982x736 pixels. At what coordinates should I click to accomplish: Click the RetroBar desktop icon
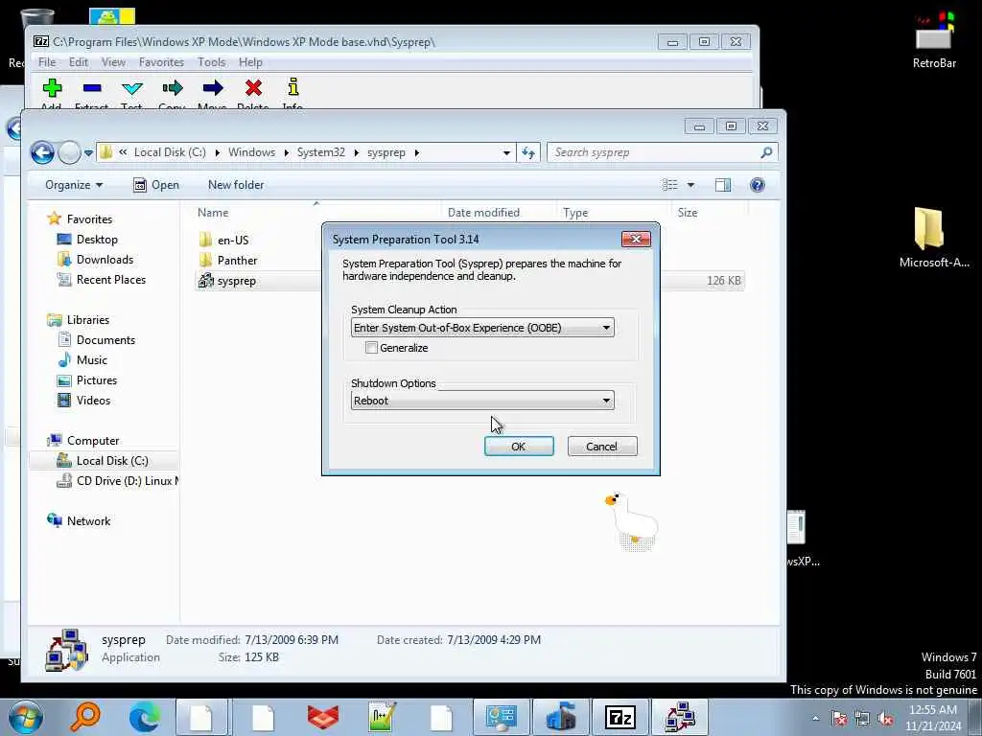pos(934,38)
